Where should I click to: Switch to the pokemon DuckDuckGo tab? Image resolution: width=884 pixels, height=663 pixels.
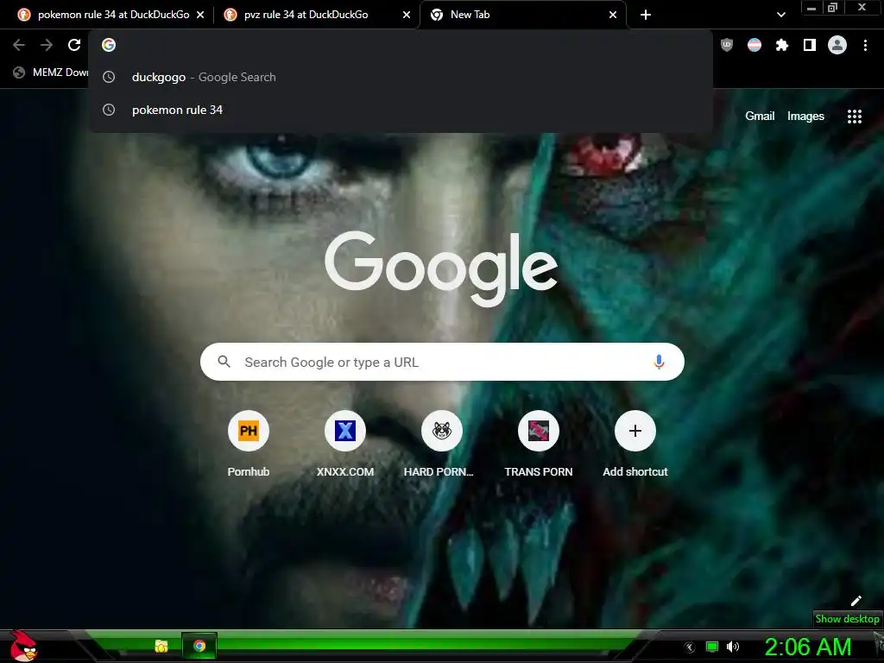tap(110, 15)
